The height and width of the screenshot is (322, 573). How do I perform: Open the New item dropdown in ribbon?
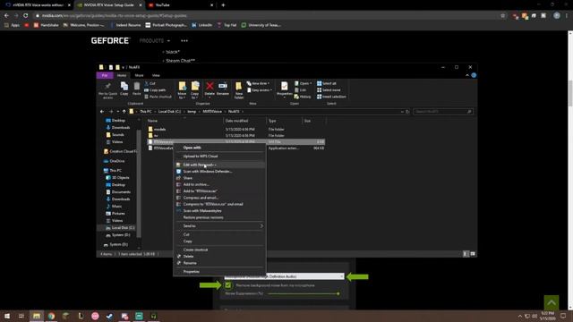(259, 83)
